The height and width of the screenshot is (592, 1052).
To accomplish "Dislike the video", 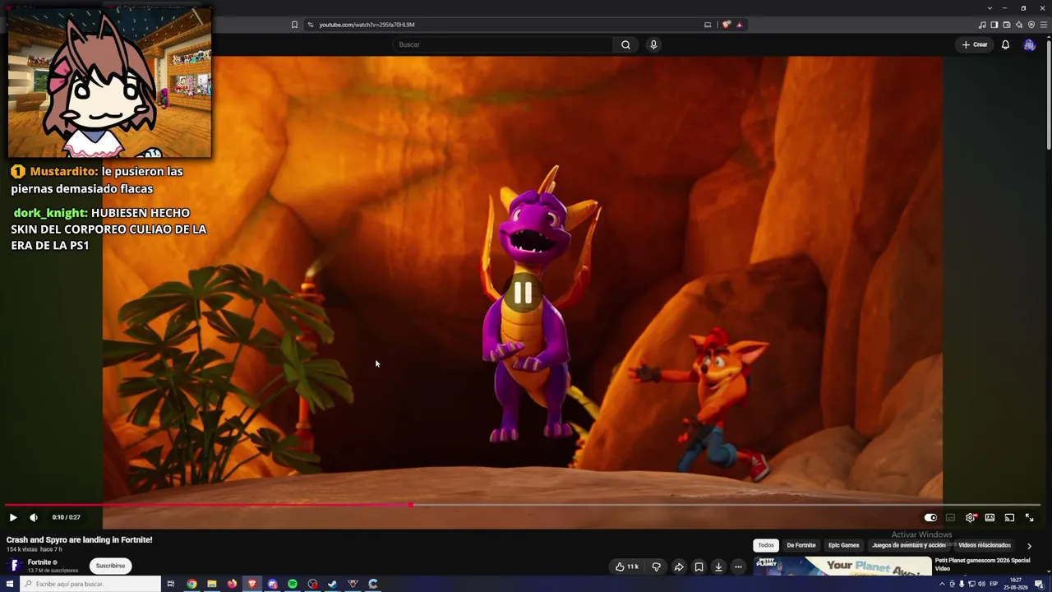I will coord(656,567).
